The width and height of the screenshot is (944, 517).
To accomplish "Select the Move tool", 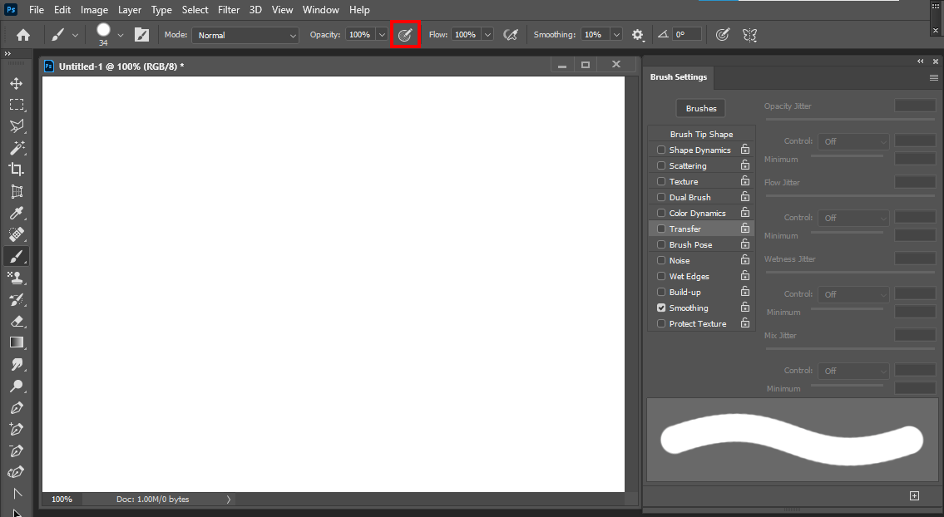I will pyautogui.click(x=17, y=83).
